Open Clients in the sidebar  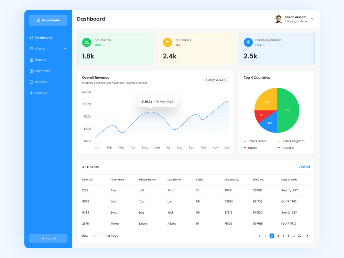(x=48, y=49)
